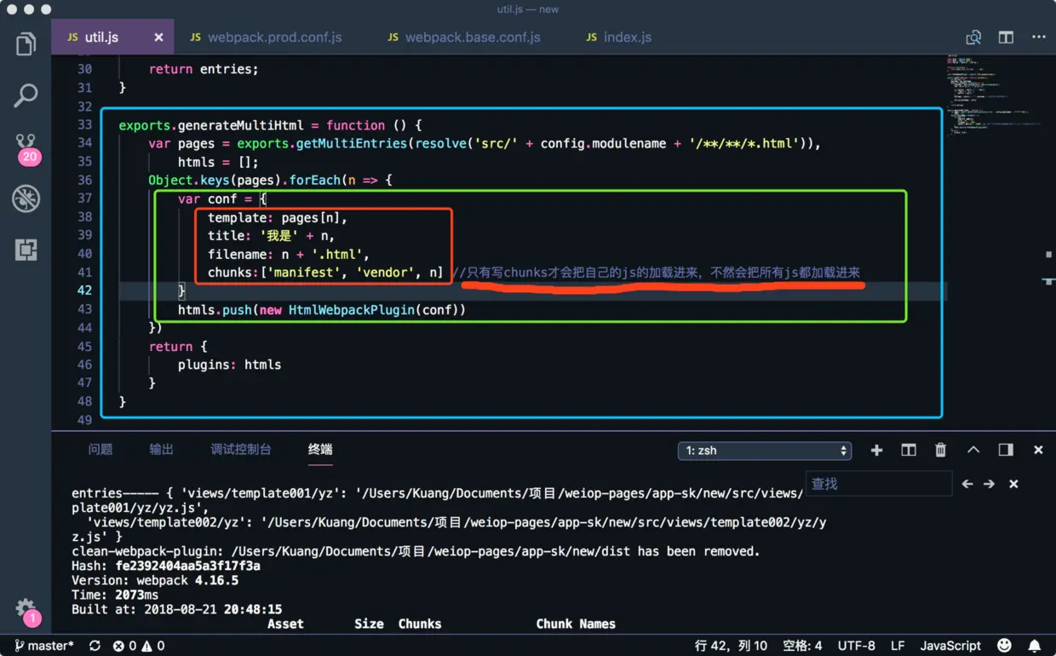Click the master* git branch indicator
This screenshot has height=656, width=1056.
tap(45, 646)
